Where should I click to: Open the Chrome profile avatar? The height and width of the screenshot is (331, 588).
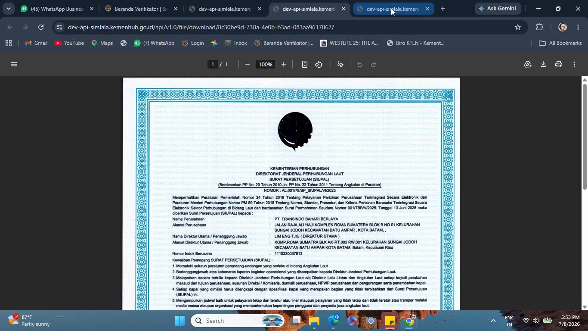point(563,27)
